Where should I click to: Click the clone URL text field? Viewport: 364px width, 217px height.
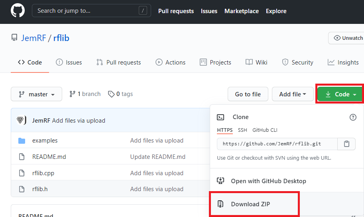[x=277, y=144]
